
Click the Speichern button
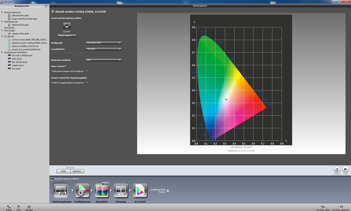click(x=77, y=171)
